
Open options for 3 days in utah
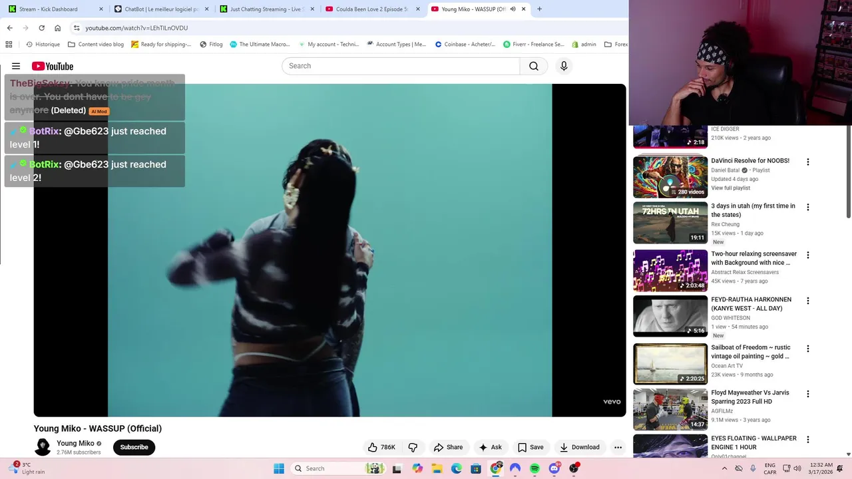pos(808,207)
